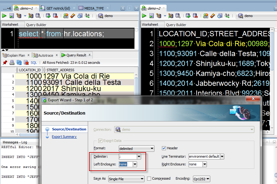The height and width of the screenshot is (184, 277).
Task: Open SQL History in demo~1 toolbar
Action: [80, 16]
